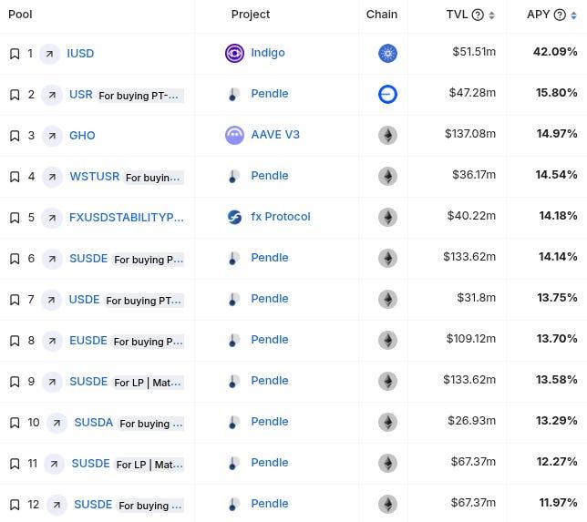Select the $109.12m TVL value
Image resolution: width=587 pixels, height=522 pixels.
471,339
